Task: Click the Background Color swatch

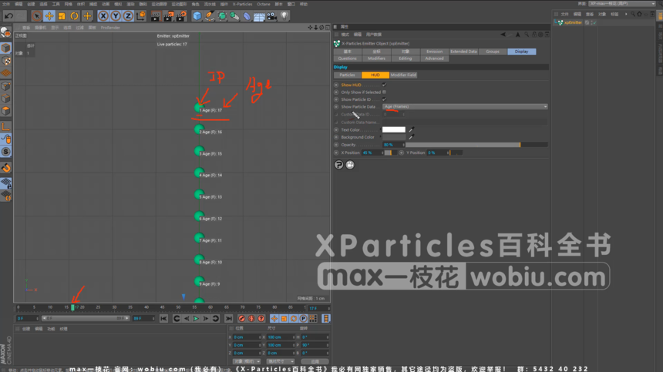Action: tap(394, 137)
